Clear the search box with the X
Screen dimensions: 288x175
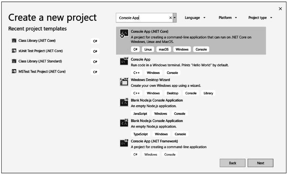170,18
